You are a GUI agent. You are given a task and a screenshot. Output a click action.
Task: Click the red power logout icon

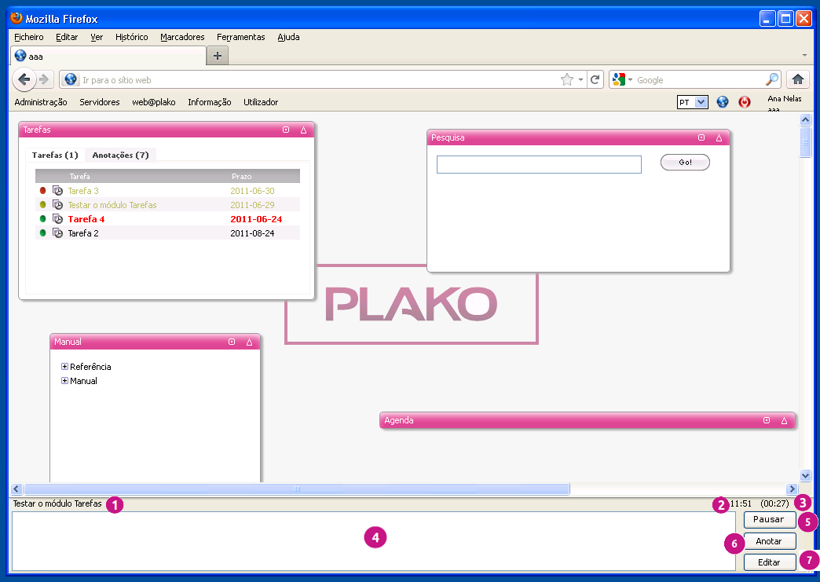tap(745, 102)
